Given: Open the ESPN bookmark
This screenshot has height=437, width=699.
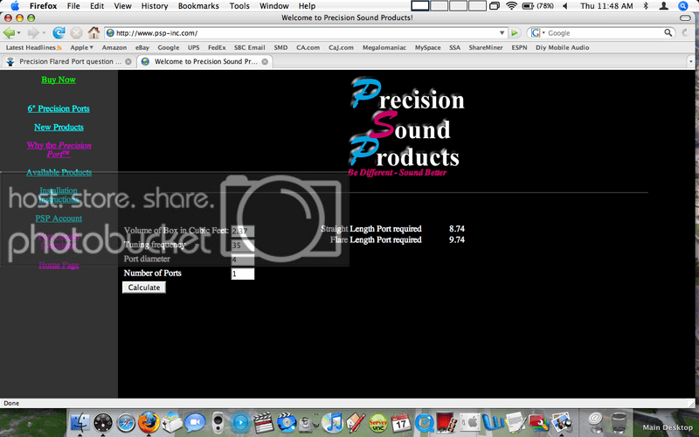Looking at the screenshot, I should [x=519, y=47].
